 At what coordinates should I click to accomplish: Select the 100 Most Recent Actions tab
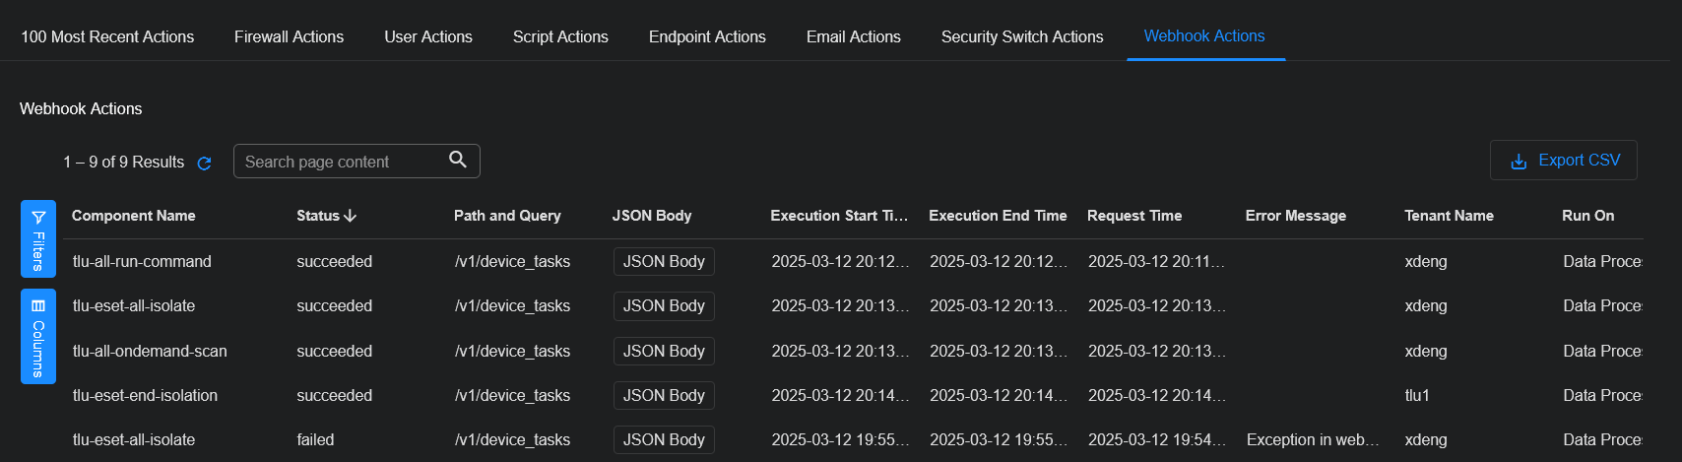pyautogui.click(x=107, y=36)
